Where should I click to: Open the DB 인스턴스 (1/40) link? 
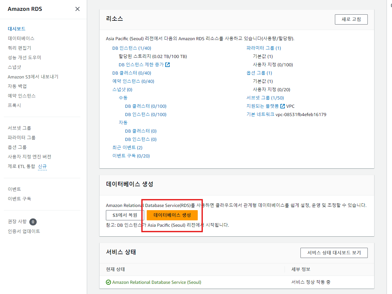coord(132,48)
